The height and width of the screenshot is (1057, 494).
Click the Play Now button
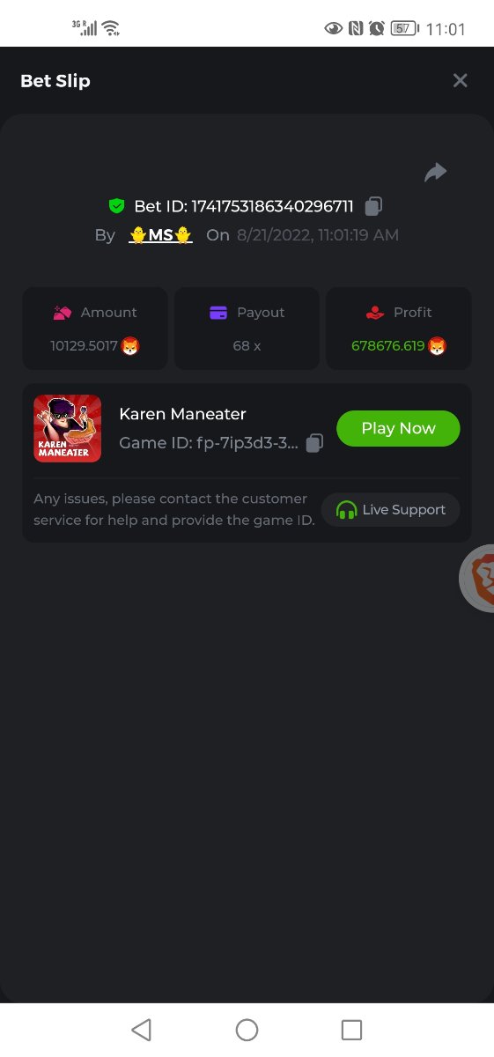[398, 428]
